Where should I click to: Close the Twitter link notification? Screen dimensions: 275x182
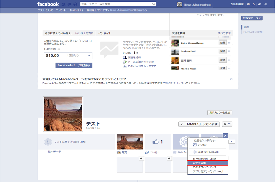(x=231, y=79)
